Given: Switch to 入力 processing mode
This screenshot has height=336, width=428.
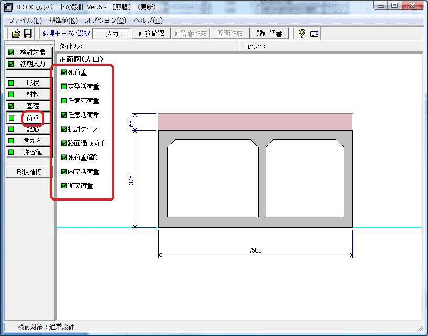Looking at the screenshot, I should [x=112, y=34].
